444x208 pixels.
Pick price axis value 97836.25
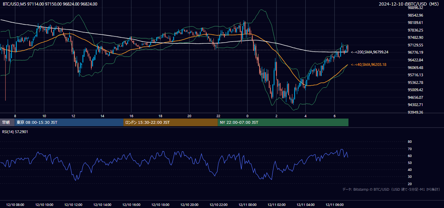point(415,30)
